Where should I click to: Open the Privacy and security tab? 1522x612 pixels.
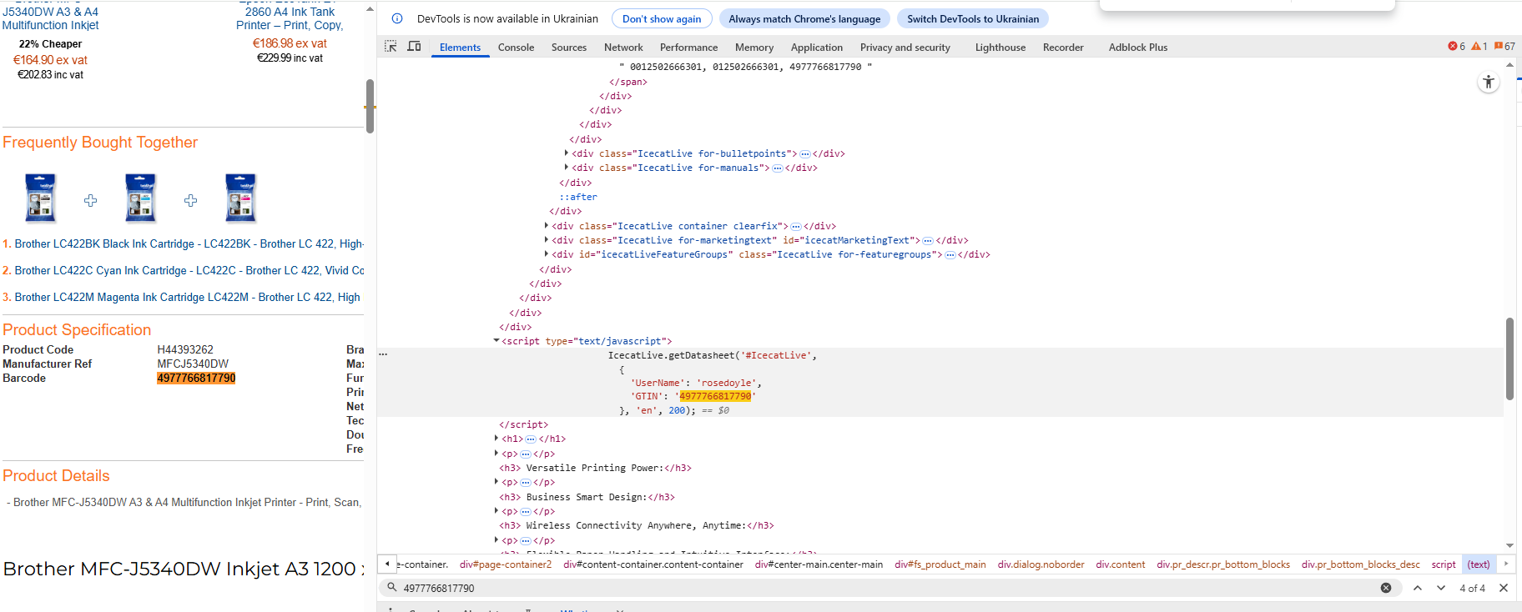[905, 48]
